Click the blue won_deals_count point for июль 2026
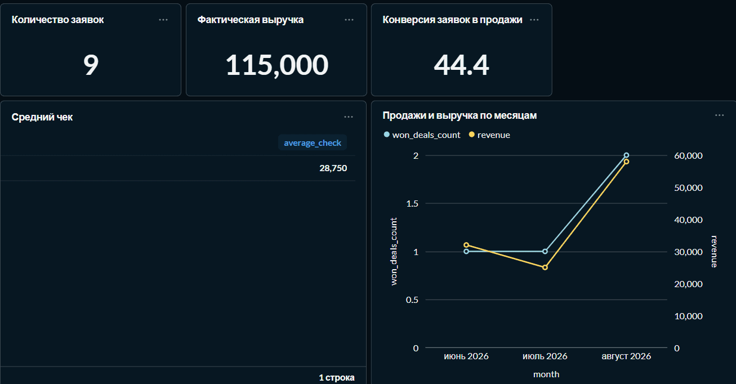This screenshot has width=736, height=384. pos(545,251)
